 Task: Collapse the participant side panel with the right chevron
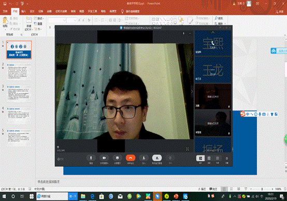click(192, 91)
